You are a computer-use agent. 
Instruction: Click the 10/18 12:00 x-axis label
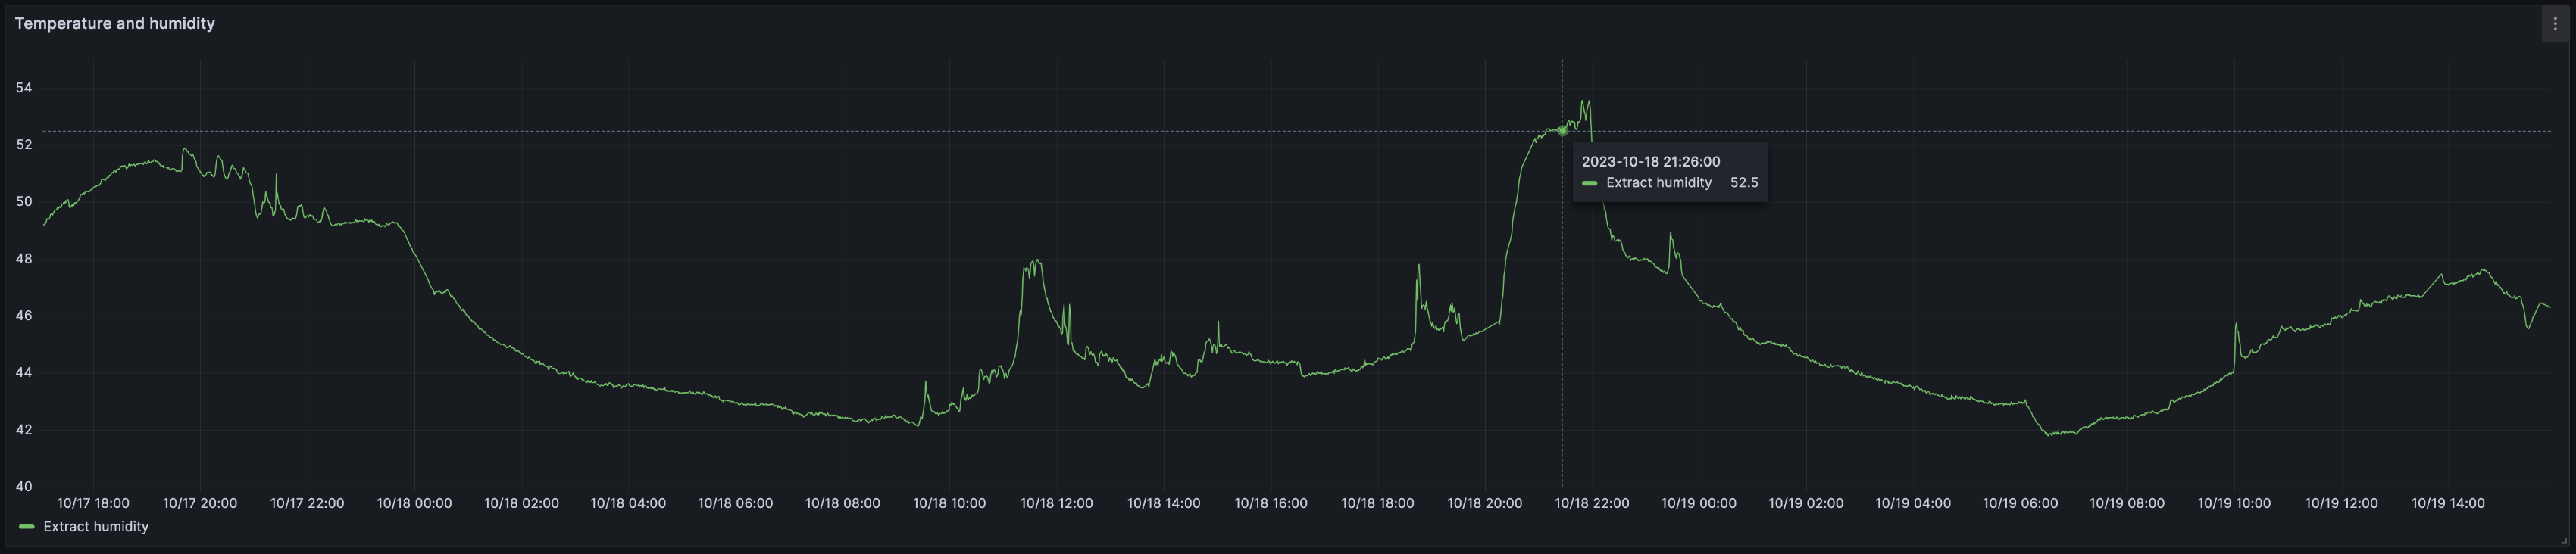tap(1056, 503)
